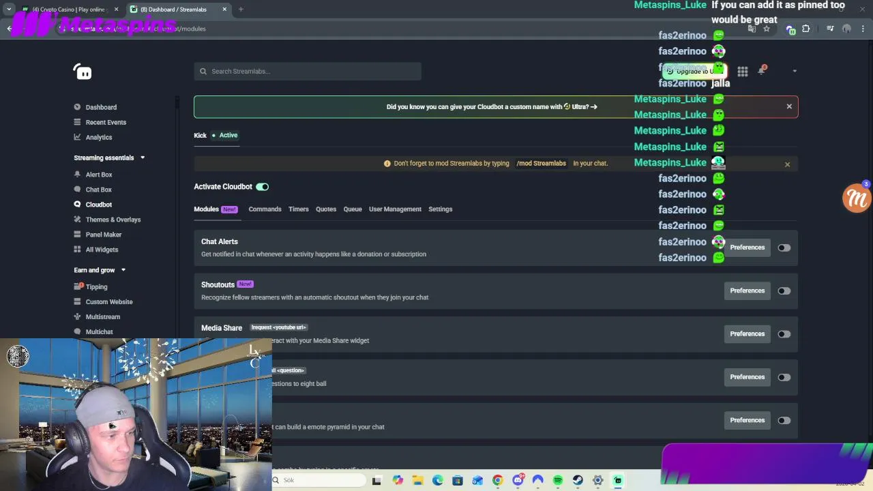Viewport: 873px width, 491px height.
Task: Switch to the Quotes tab
Action: click(326, 209)
